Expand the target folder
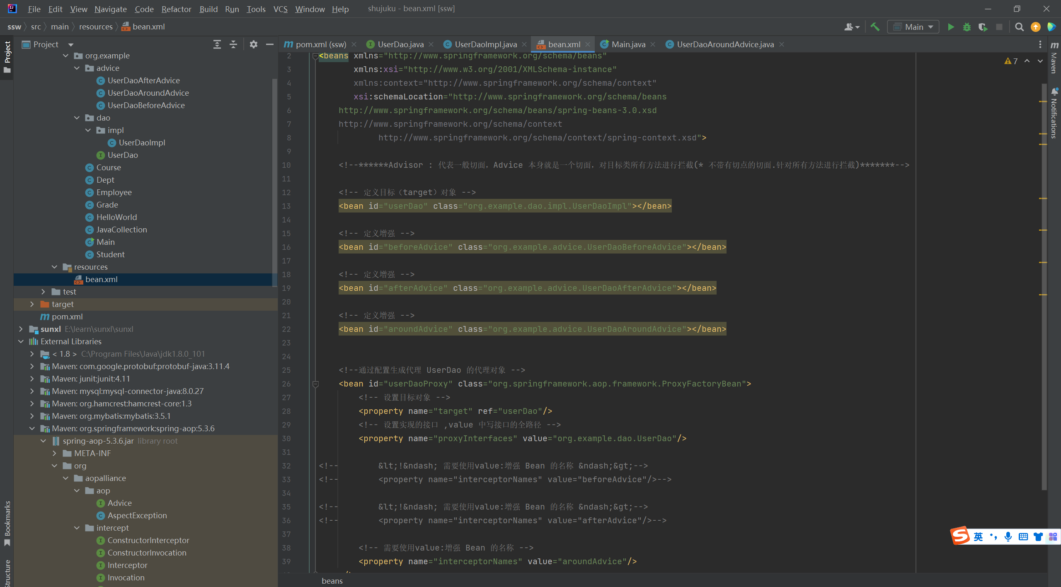 click(x=32, y=304)
